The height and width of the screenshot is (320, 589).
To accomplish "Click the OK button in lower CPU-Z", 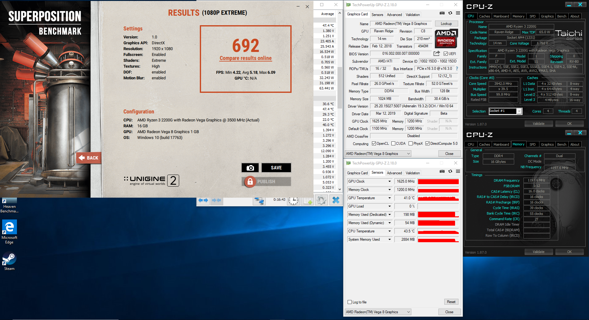I will pyautogui.click(x=569, y=252).
